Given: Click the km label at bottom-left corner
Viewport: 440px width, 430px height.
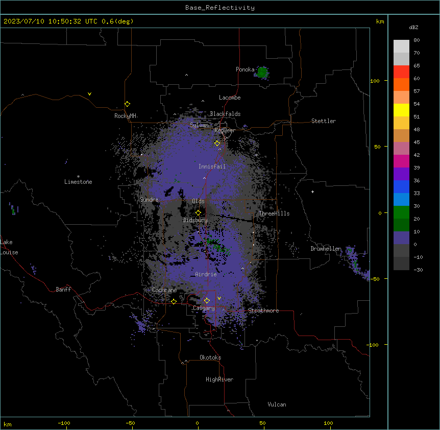Looking at the screenshot, I should tap(8, 424).
